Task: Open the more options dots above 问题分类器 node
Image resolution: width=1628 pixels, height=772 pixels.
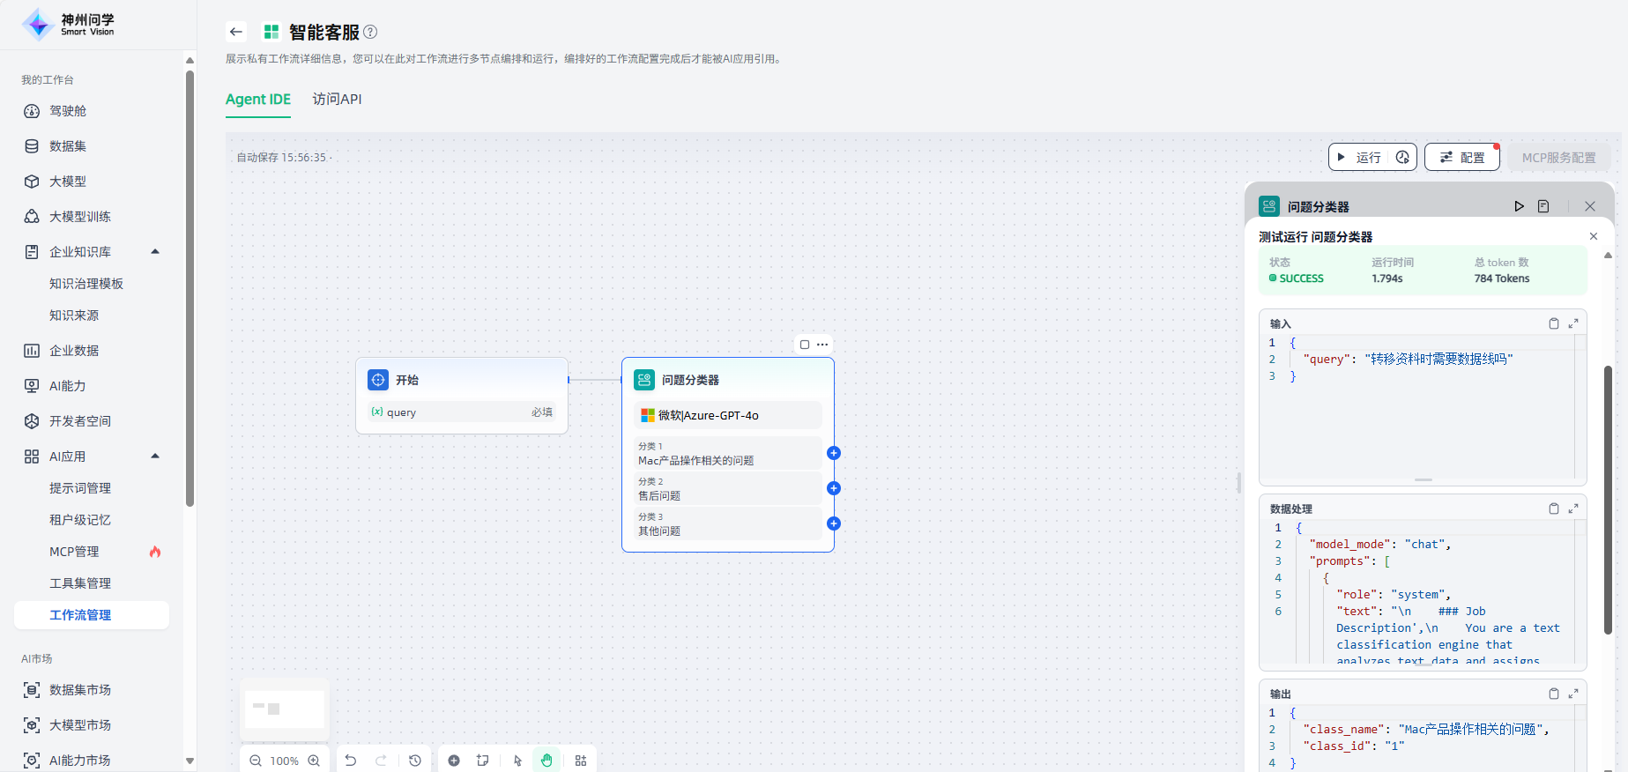Action: coord(822,345)
